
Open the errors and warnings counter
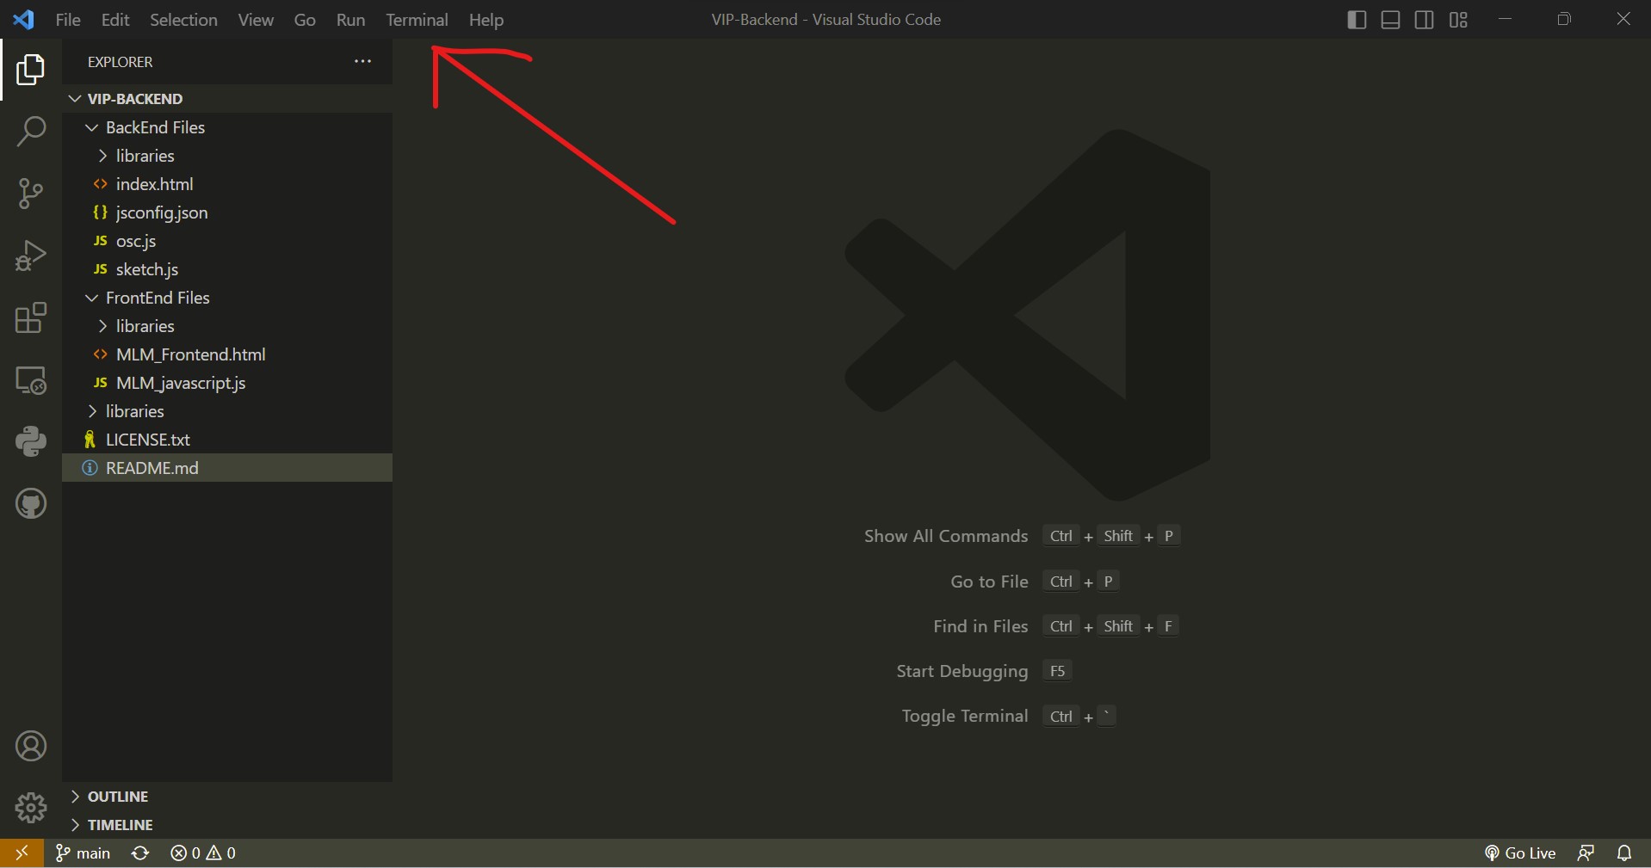point(203,853)
